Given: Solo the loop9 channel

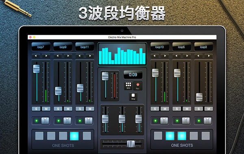Looking at the screenshot, I should (58, 109).
